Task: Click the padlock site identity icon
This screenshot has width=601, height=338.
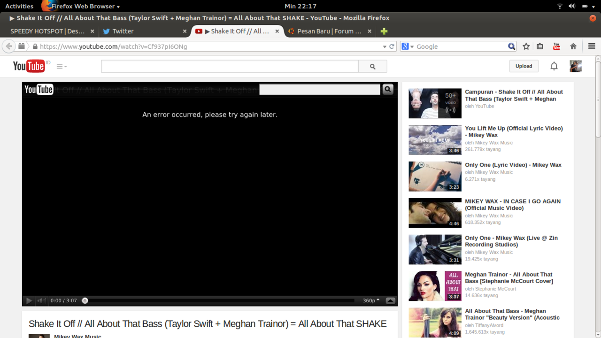Action: pyautogui.click(x=35, y=46)
